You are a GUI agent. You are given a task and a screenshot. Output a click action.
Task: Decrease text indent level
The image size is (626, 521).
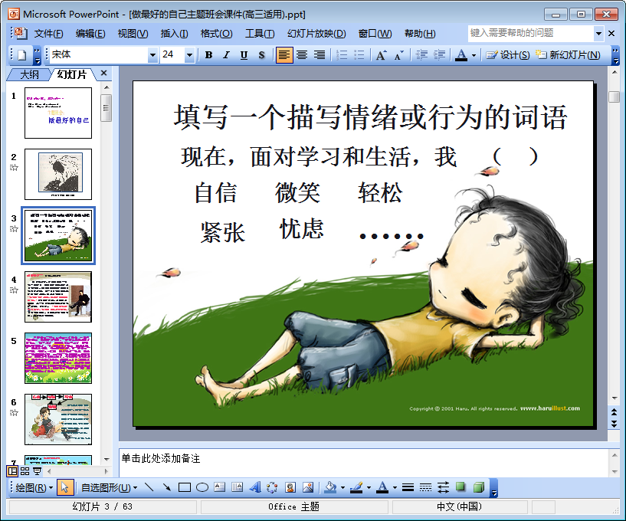[x=421, y=54]
